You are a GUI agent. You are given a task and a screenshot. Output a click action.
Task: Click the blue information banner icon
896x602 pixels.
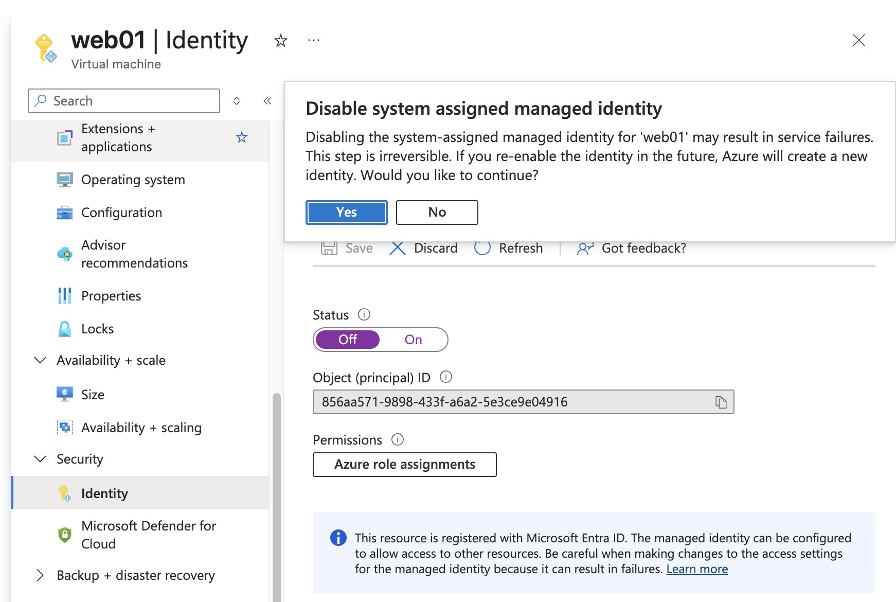338,538
